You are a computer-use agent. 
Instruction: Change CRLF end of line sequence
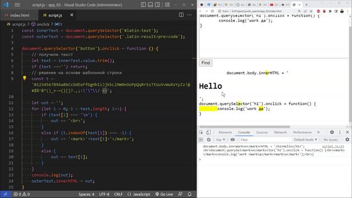118,194
